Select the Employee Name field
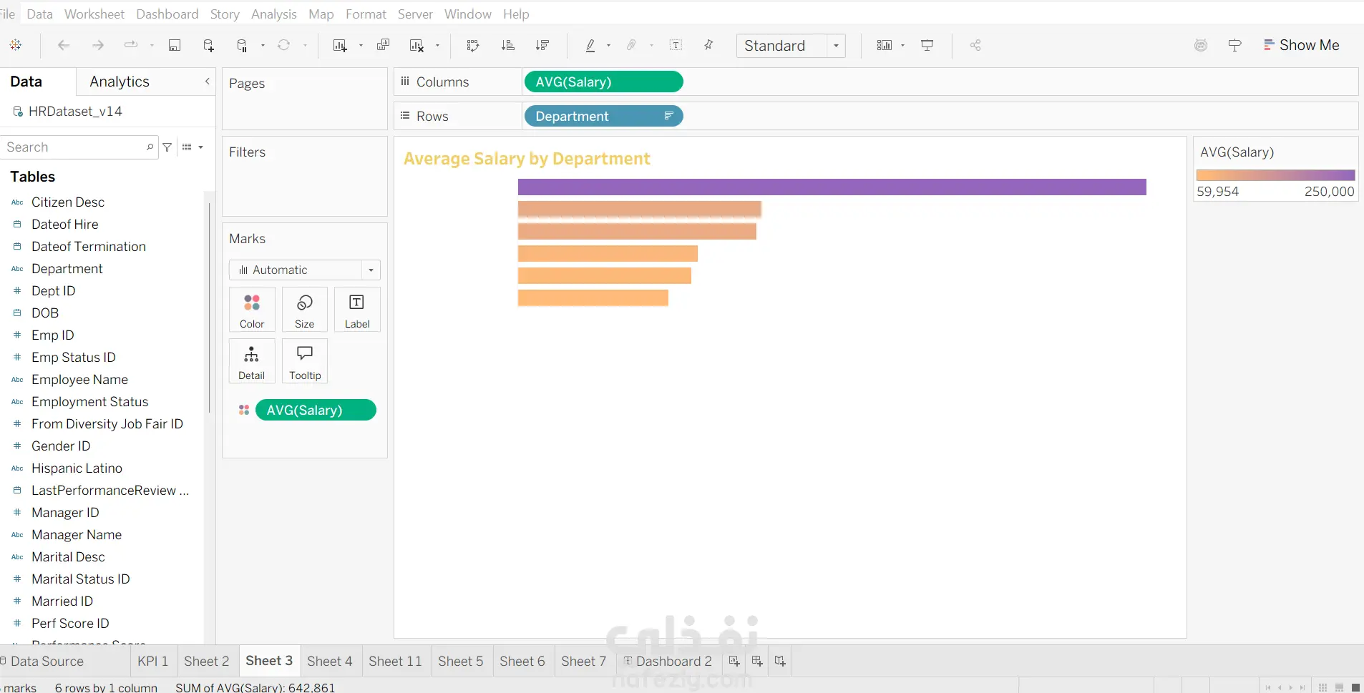The height and width of the screenshot is (693, 1364). pyautogui.click(x=79, y=380)
